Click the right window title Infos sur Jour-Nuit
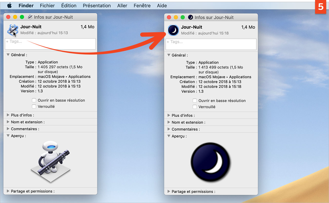This screenshot has height=203, width=329. (214, 17)
